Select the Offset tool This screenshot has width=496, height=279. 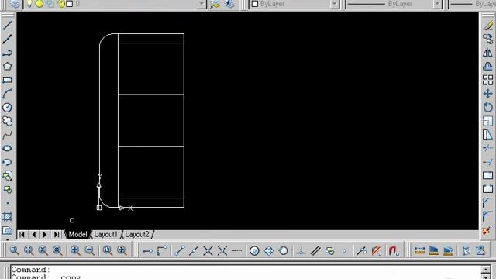[487, 67]
